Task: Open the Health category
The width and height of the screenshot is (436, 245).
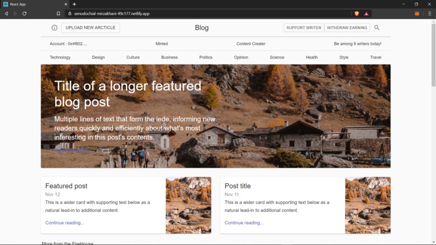Action: [x=312, y=57]
